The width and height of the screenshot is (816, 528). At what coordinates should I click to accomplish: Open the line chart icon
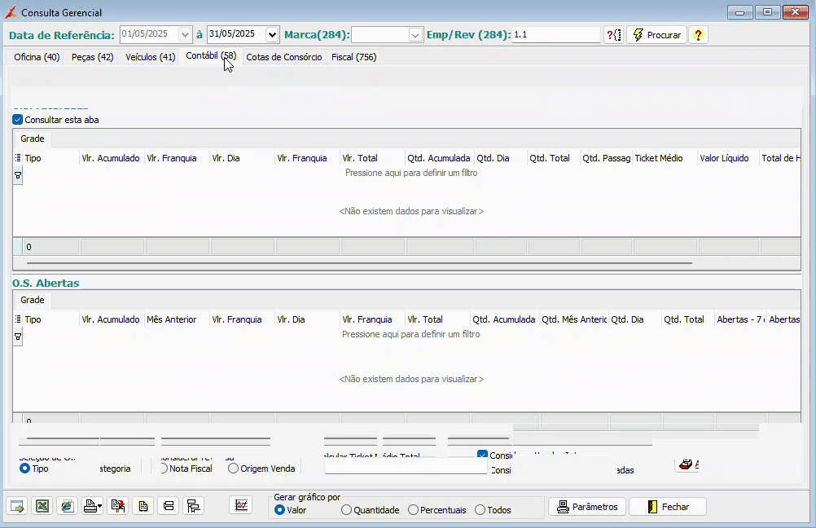241,506
